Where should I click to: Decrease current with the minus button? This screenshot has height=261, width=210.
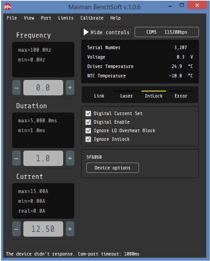tap(16, 229)
